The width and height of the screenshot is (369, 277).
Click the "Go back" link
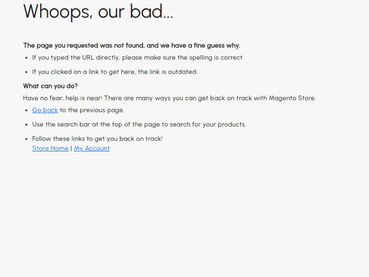click(45, 110)
